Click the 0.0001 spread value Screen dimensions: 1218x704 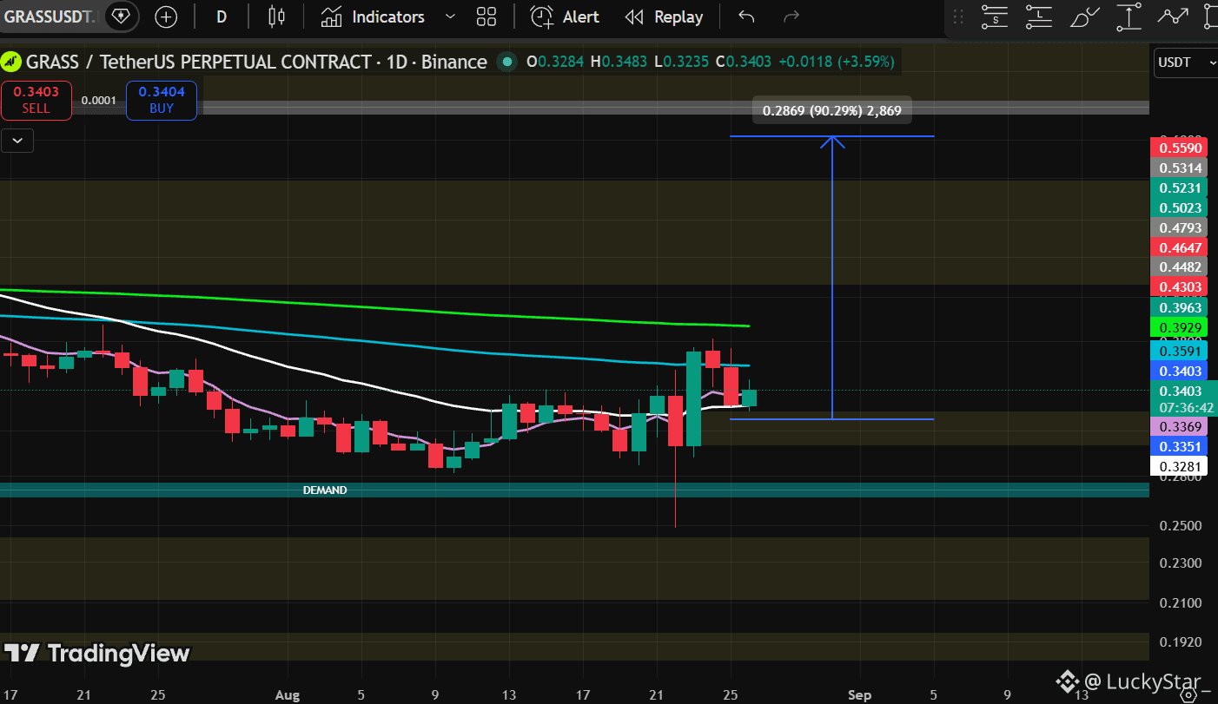pos(98,100)
